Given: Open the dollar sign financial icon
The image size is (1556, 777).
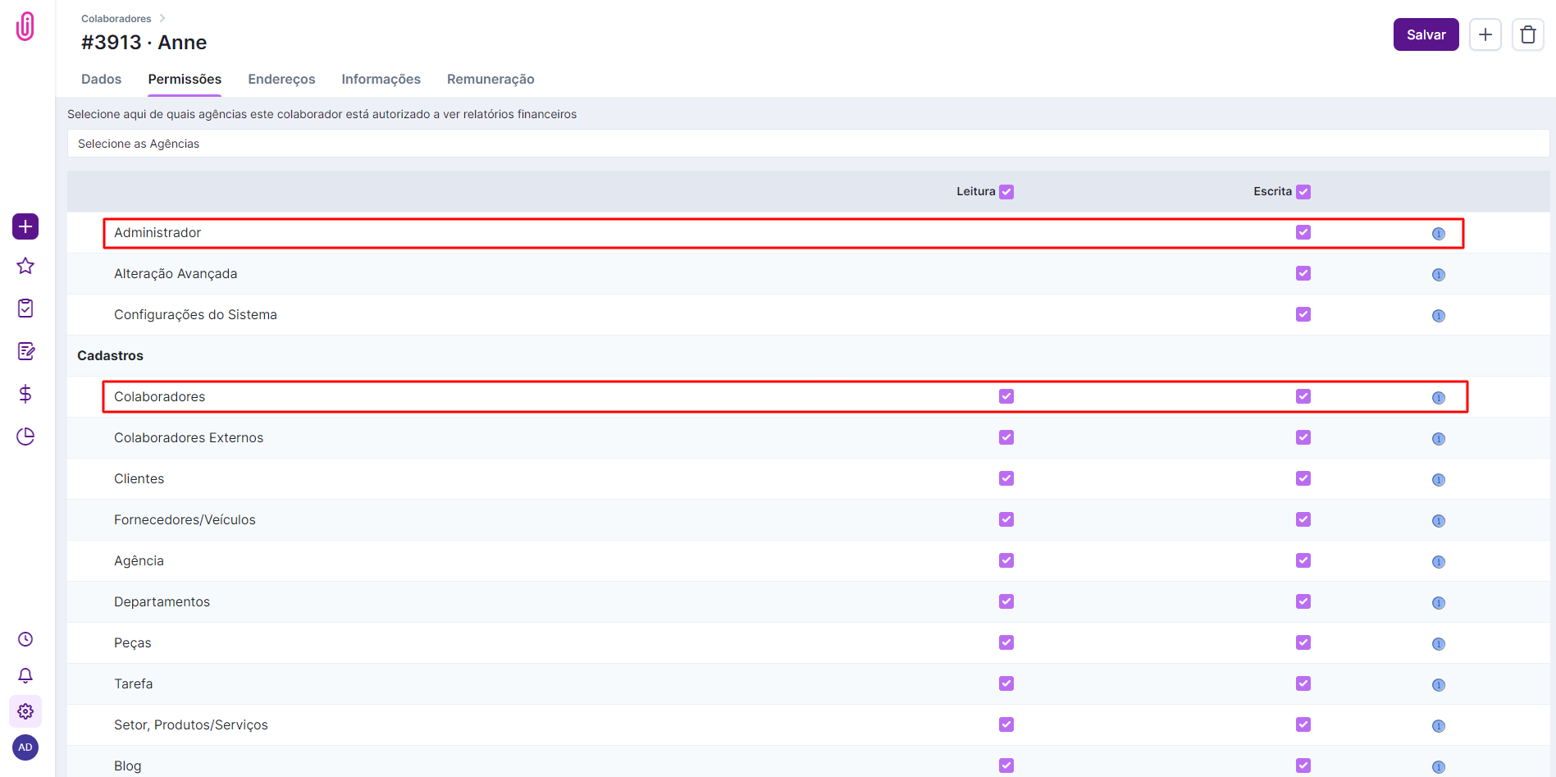Looking at the screenshot, I should click(x=25, y=394).
